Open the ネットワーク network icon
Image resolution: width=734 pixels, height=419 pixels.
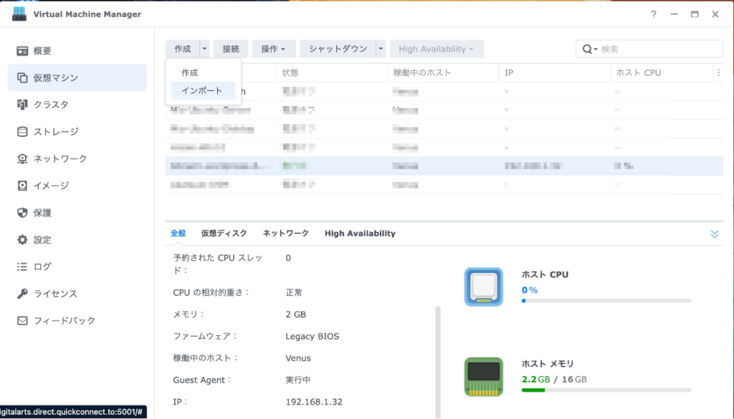click(22, 159)
